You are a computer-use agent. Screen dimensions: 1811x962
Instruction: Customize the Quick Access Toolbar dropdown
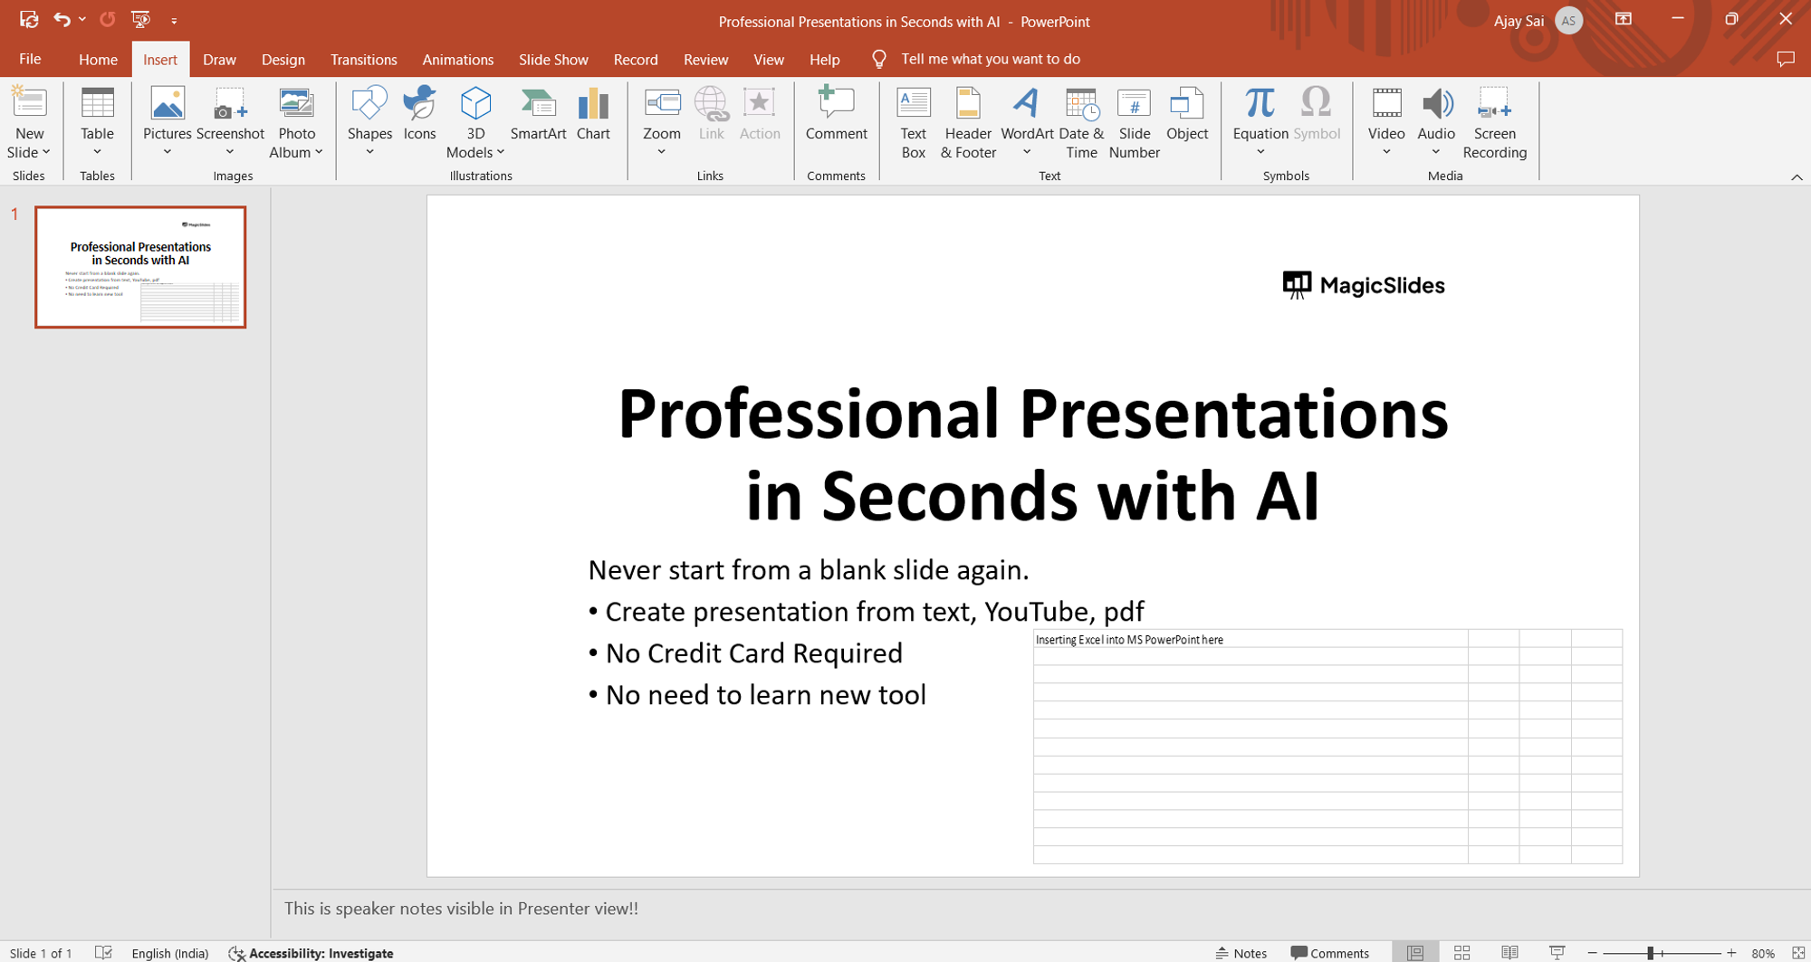tap(174, 20)
